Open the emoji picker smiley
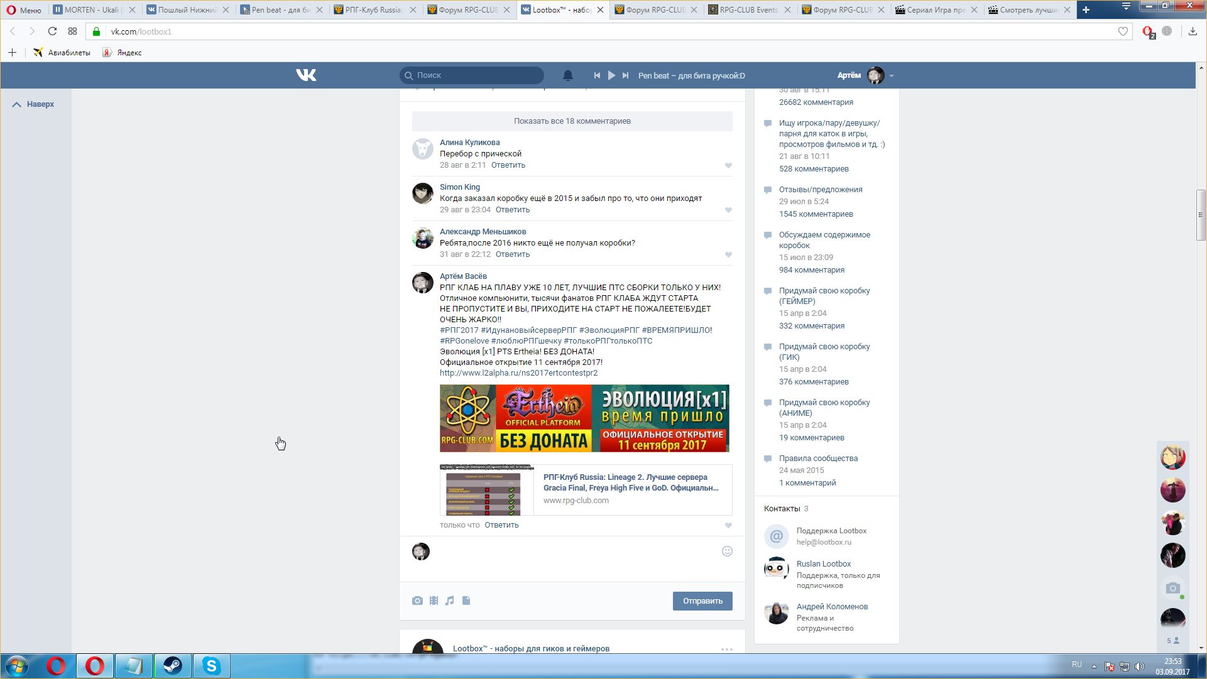Image resolution: width=1207 pixels, height=679 pixels. (x=727, y=551)
